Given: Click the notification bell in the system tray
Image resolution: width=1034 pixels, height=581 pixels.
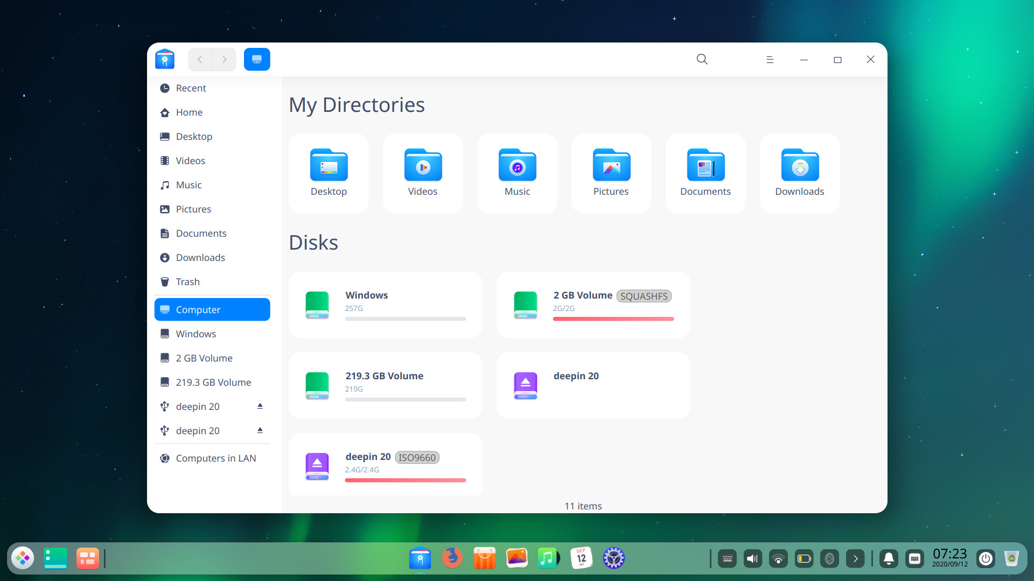Looking at the screenshot, I should pyautogui.click(x=889, y=558).
